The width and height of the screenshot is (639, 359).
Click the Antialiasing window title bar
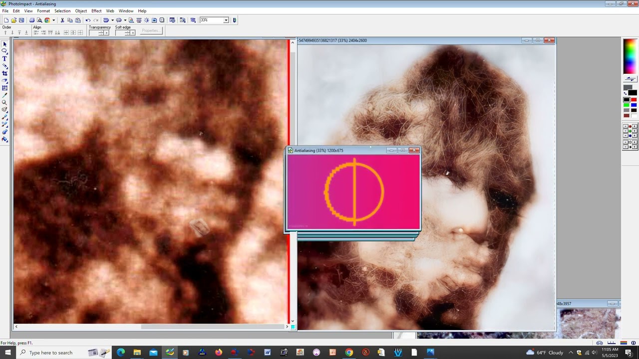click(352, 150)
